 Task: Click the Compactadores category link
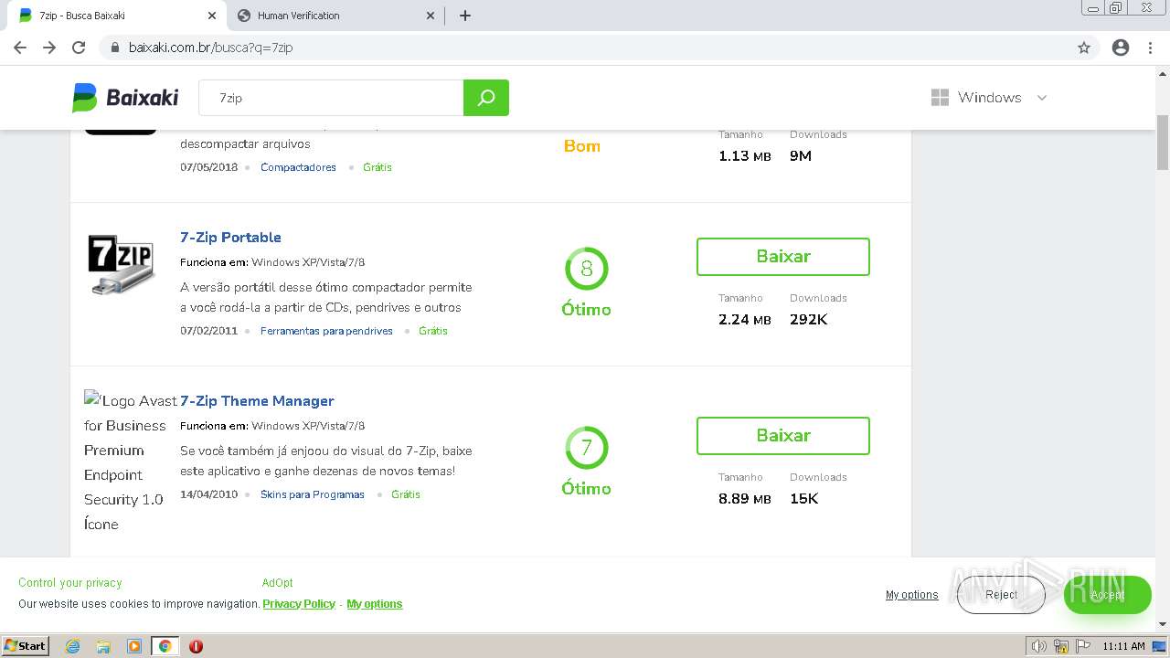point(298,167)
